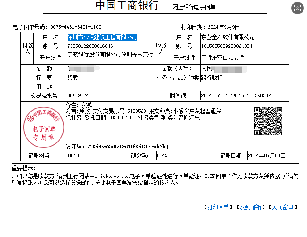Image resolution: width=307 pixels, height=237 pixels.
Task: Click business type 跨行收报
Action: point(212,78)
